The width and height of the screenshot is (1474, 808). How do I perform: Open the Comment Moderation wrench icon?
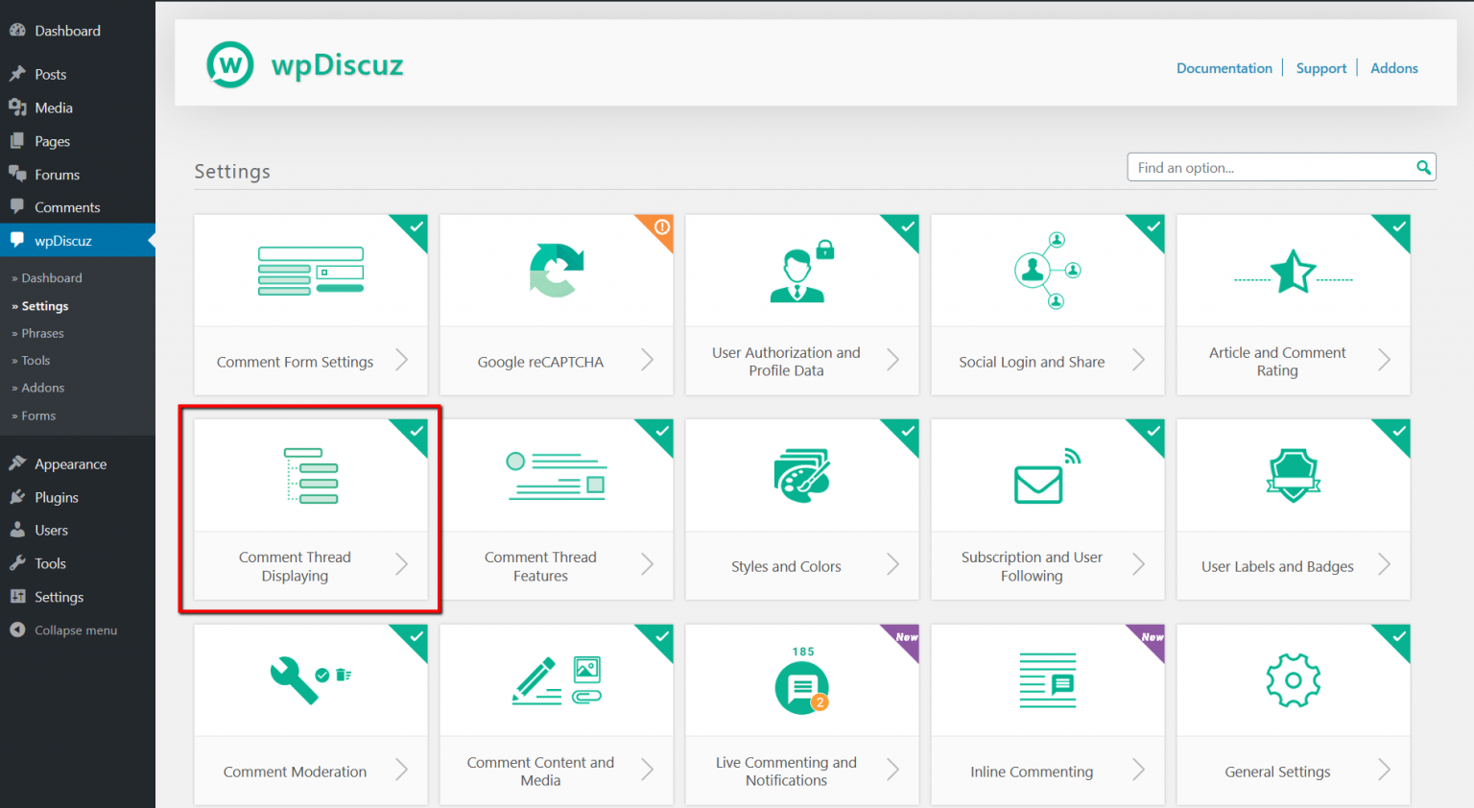[311, 679]
